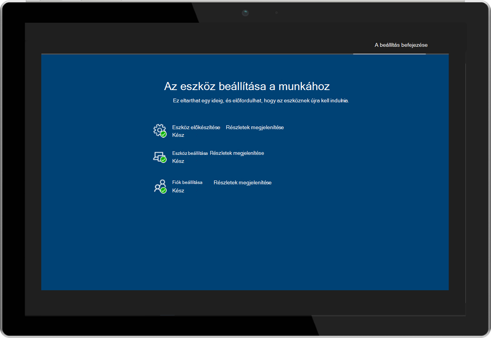This screenshot has height=338, width=491.
Task: Click the account setup people icon
Action: [160, 186]
